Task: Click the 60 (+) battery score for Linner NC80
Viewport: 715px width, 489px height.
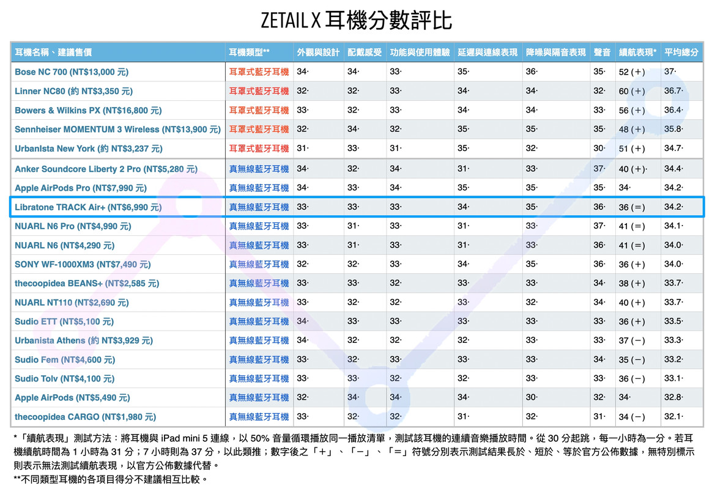Action: [632, 91]
